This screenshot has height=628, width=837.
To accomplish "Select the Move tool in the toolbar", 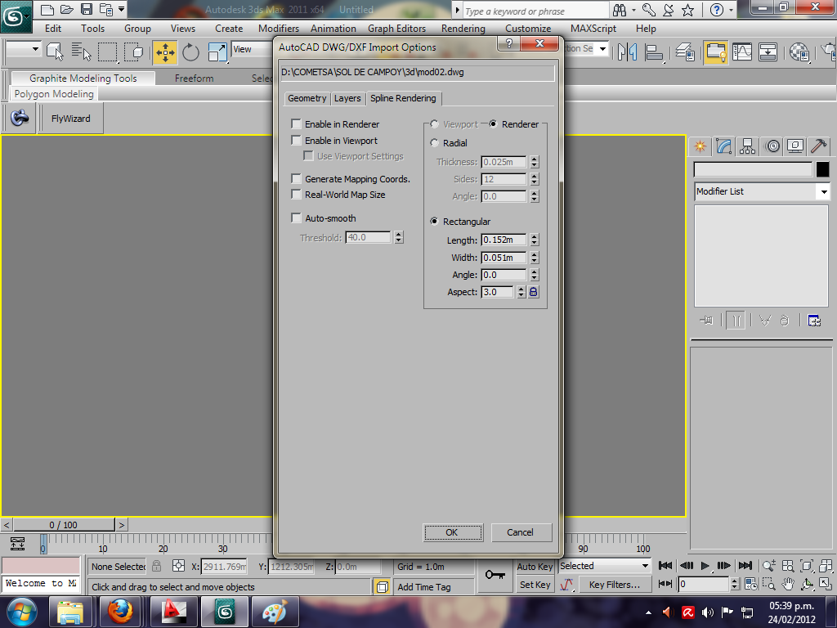I will [x=165, y=52].
